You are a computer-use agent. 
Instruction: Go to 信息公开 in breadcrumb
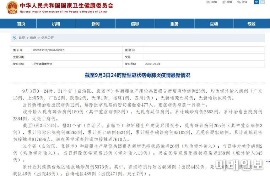click(x=48, y=38)
